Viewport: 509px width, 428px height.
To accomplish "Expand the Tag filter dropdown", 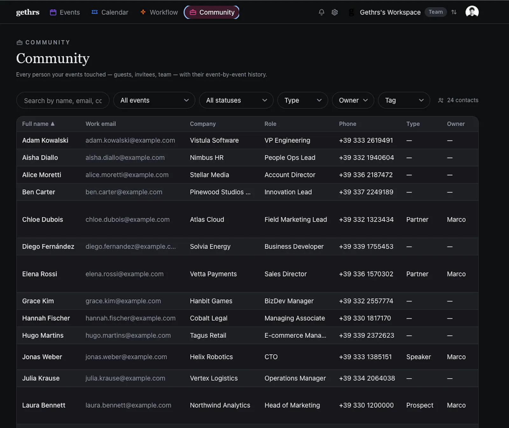I will tap(404, 100).
